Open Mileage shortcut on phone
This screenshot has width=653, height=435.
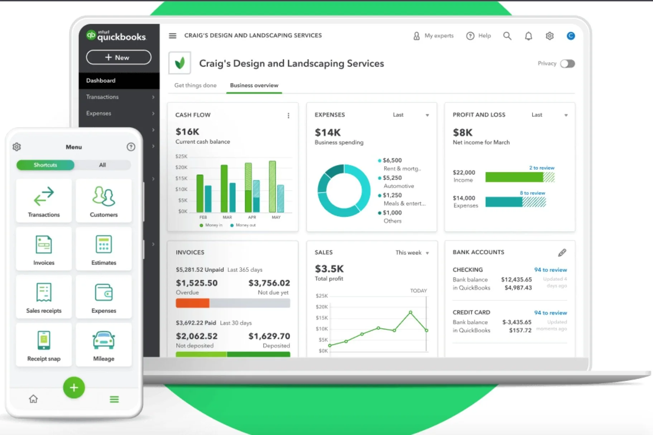104,345
